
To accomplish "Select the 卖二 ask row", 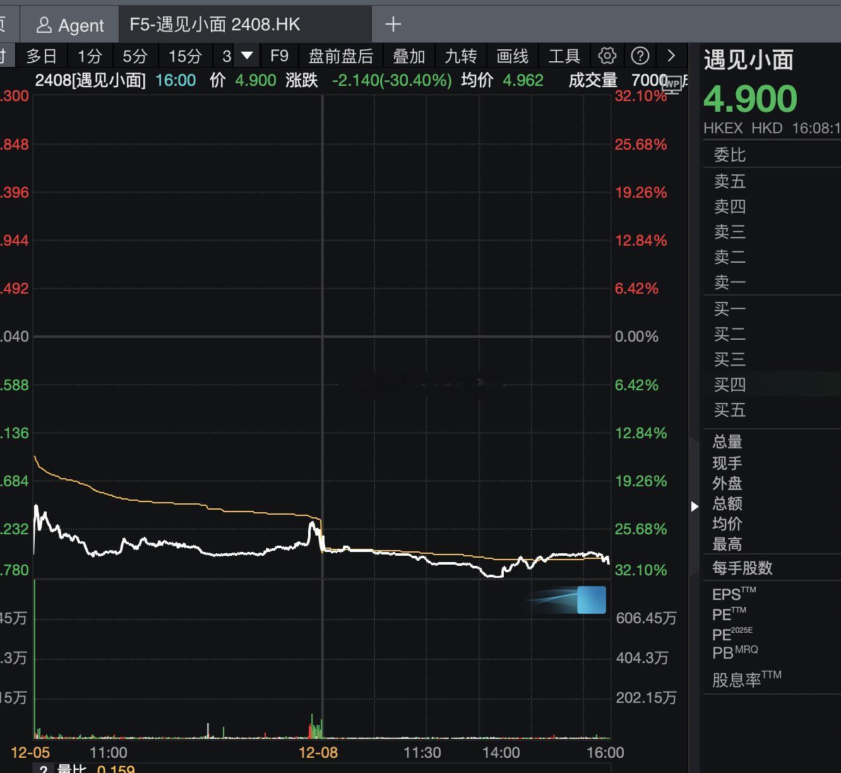I will pos(772,257).
